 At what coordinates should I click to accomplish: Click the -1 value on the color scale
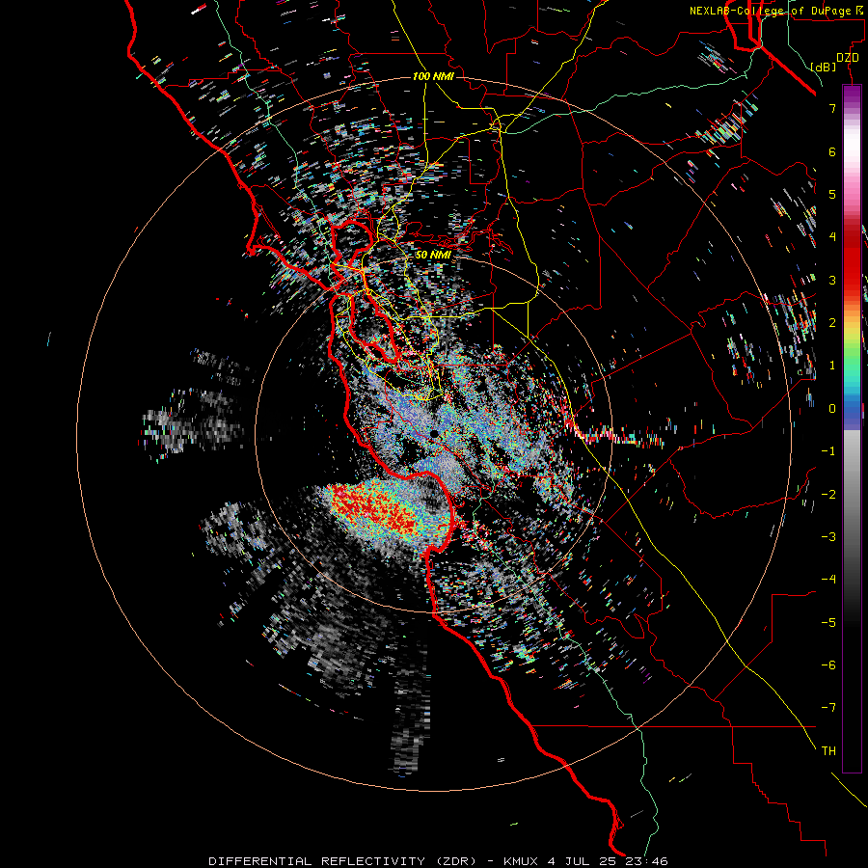828,451
